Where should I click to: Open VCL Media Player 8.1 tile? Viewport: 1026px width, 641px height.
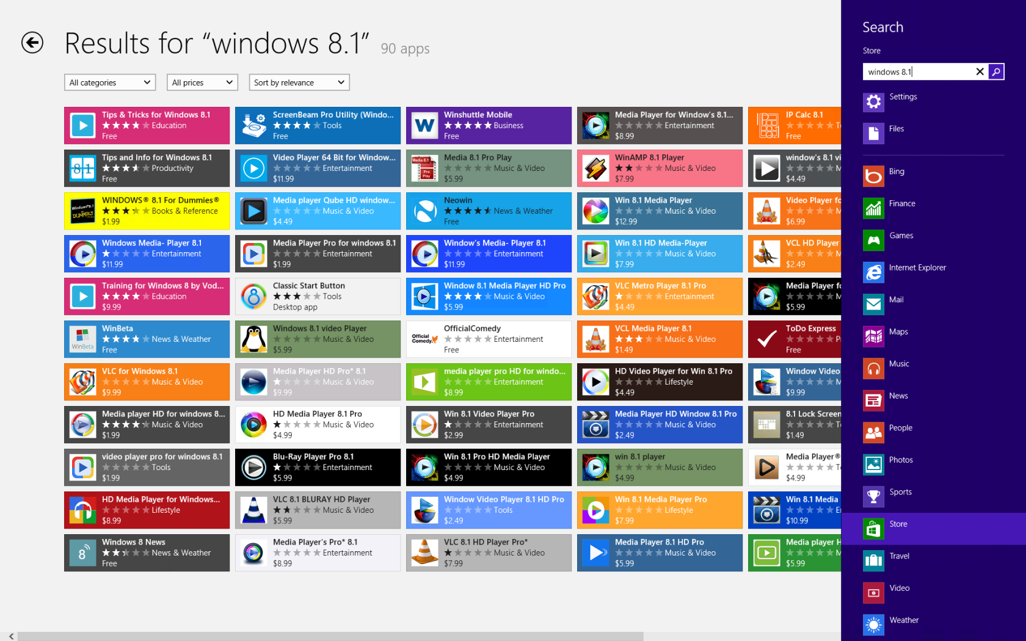660,339
